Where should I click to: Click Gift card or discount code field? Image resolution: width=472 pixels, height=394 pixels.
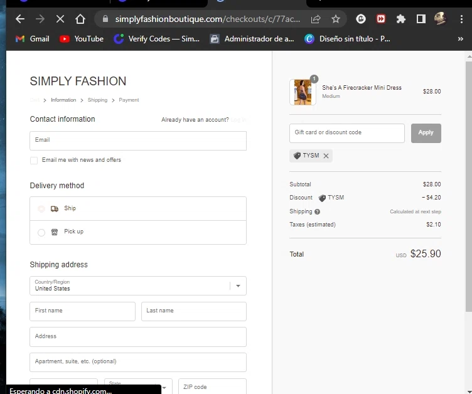point(346,133)
